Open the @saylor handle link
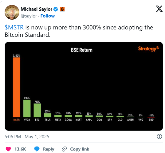The image size is (165, 153). click(x=29, y=16)
